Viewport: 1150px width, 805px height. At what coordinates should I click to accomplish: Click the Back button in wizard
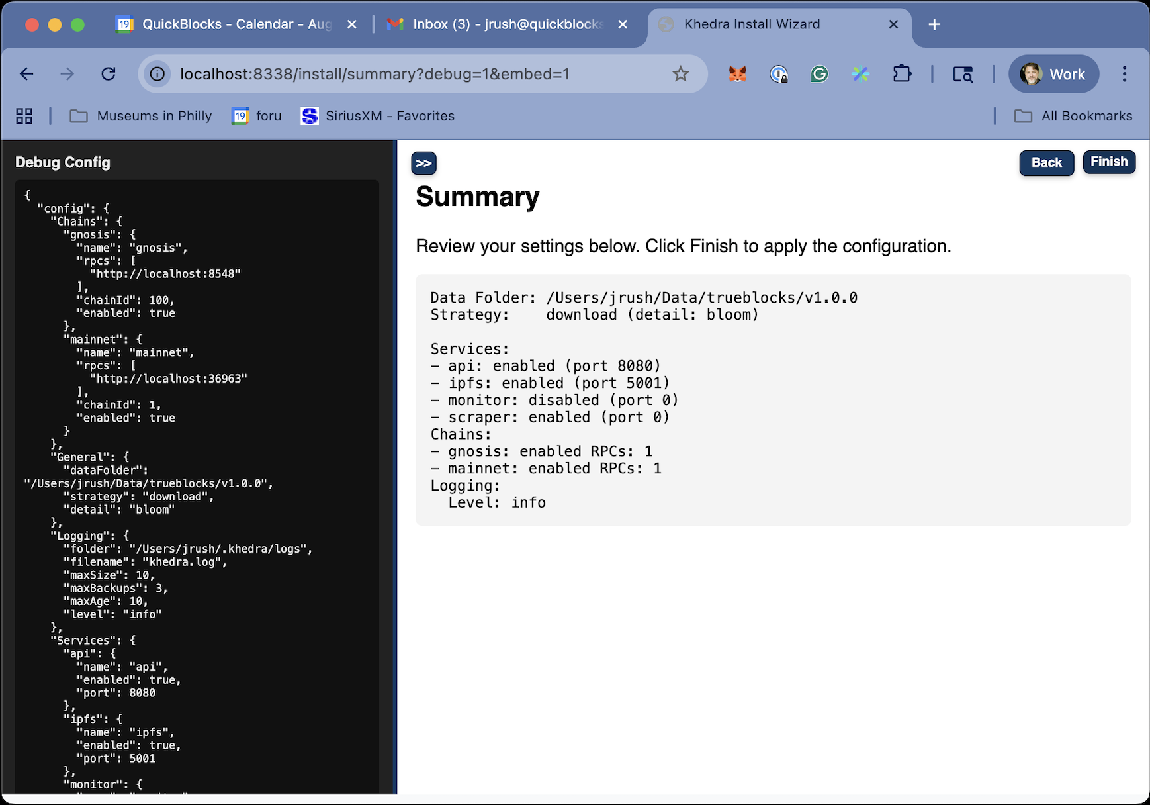1046,163
